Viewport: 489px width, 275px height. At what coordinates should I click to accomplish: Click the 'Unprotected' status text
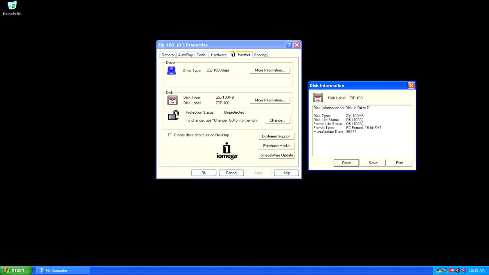pyautogui.click(x=234, y=112)
